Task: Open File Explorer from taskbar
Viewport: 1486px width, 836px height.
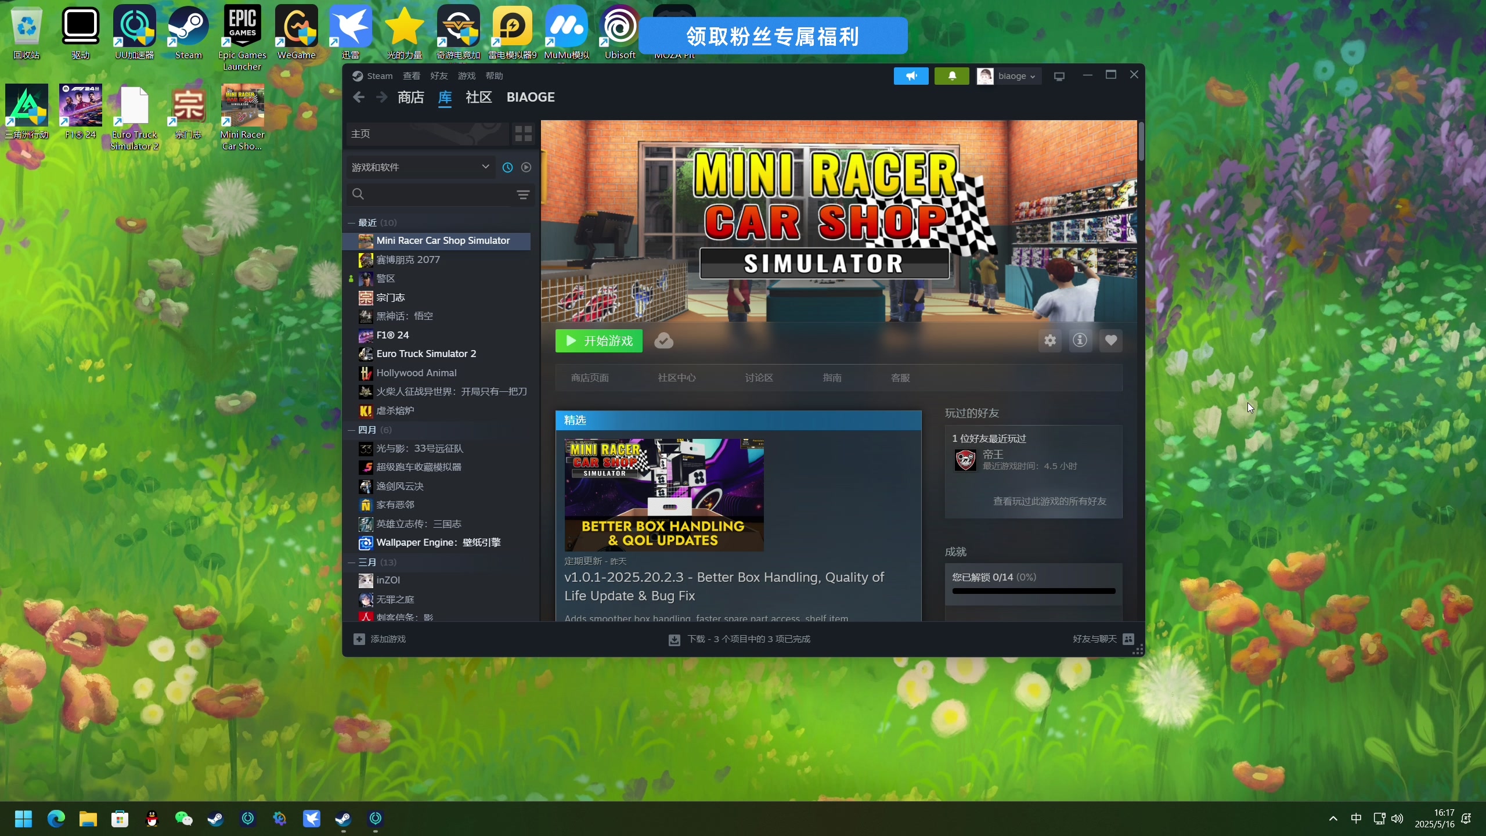Action: [x=88, y=819]
